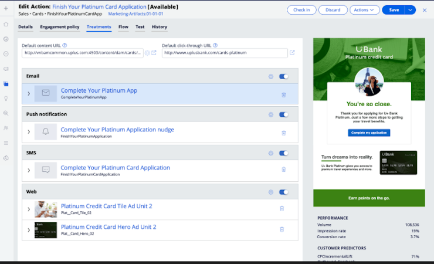The image size is (434, 264).
Task: Expand Platinum Credit Card Hero Ad Unit 2 row
Action: (29, 230)
